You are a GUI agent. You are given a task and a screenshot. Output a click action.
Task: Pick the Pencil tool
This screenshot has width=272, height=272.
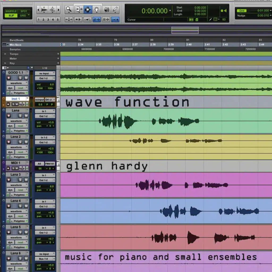click(x=115, y=10)
